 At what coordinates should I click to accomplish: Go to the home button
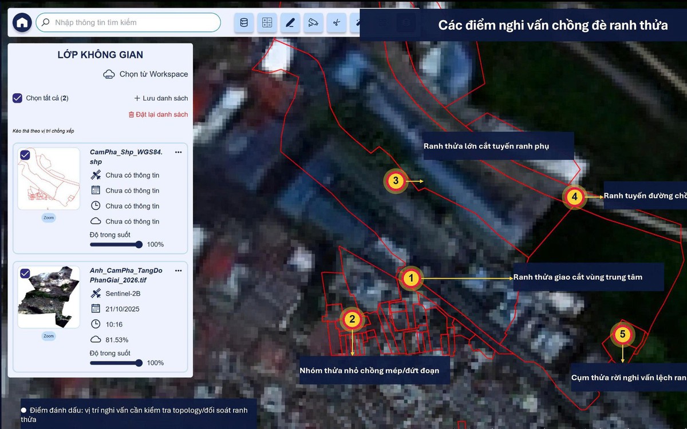[x=22, y=23]
